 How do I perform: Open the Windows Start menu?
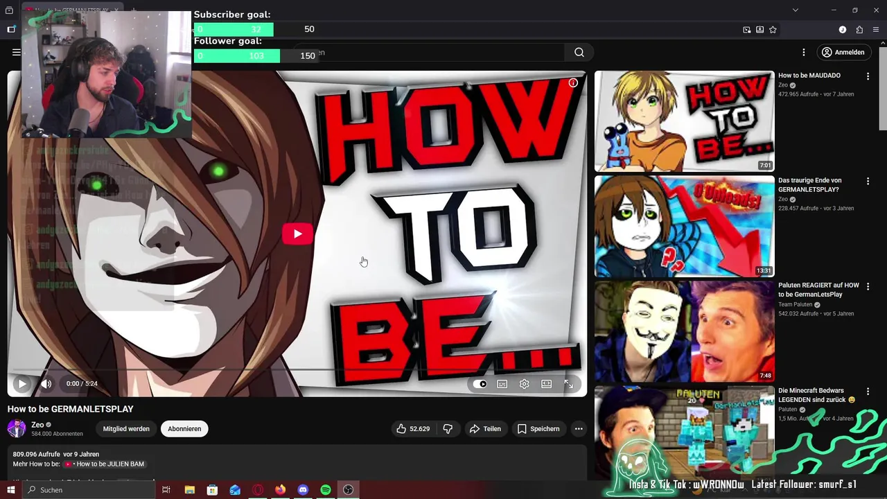(x=10, y=490)
